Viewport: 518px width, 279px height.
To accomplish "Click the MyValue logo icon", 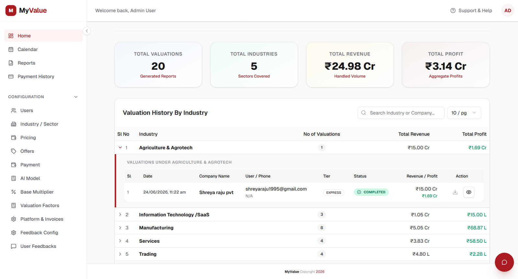I will tap(11, 10).
